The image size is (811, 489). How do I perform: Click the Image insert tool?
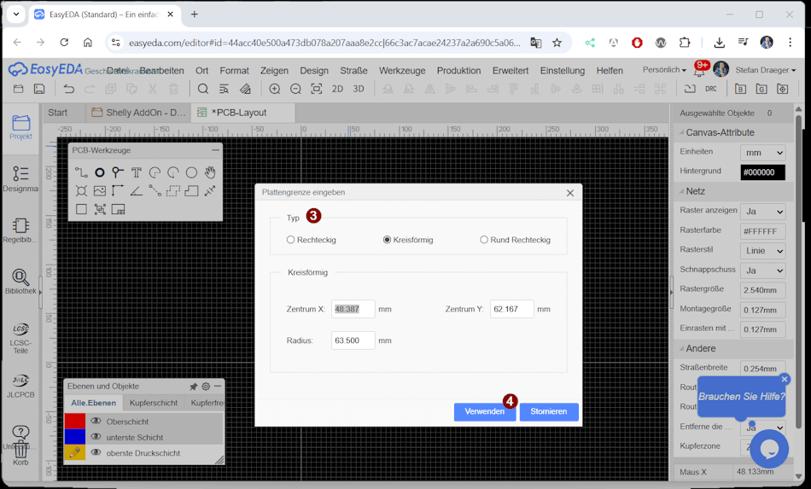tap(100, 191)
